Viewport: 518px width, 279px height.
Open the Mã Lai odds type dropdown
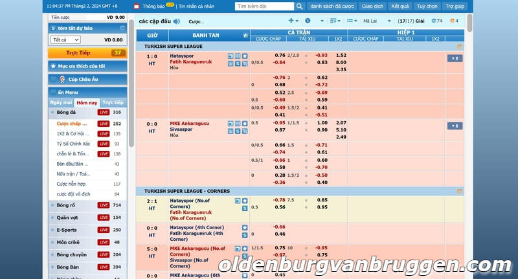pos(377,21)
